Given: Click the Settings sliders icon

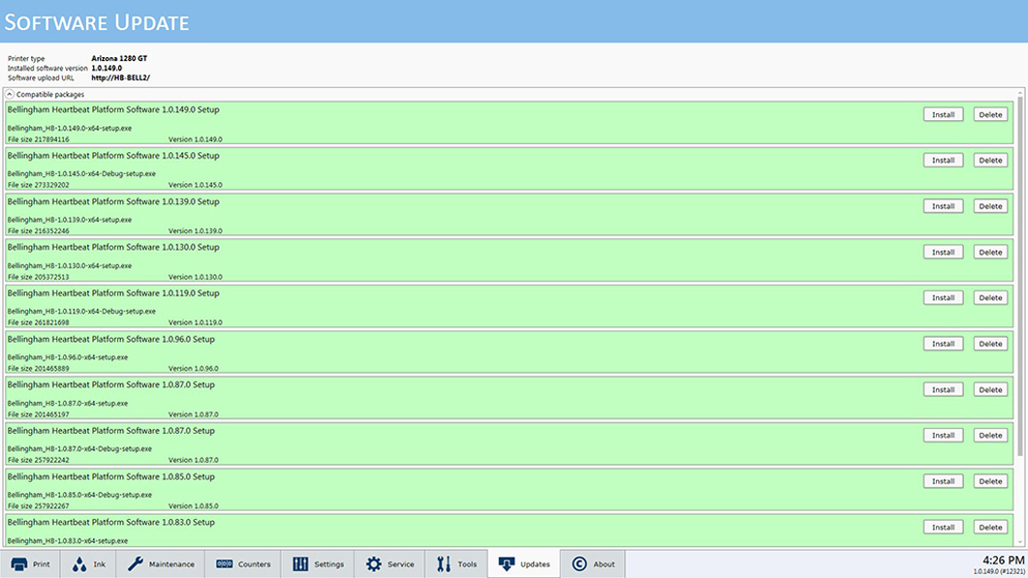Looking at the screenshot, I should (300, 564).
